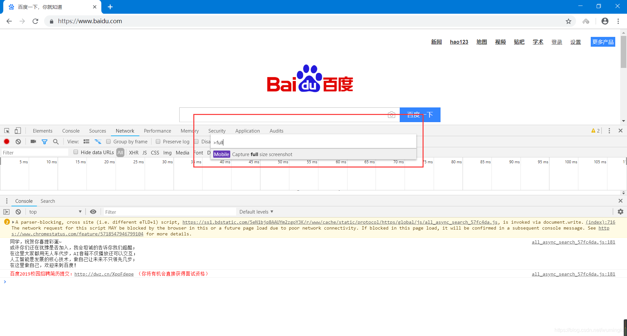627x336 pixels.
Task: Select Capture full size screenshot command
Action: coord(313,154)
